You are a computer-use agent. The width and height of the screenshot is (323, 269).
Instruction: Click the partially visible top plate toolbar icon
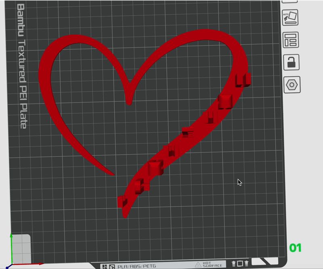[289, 2]
